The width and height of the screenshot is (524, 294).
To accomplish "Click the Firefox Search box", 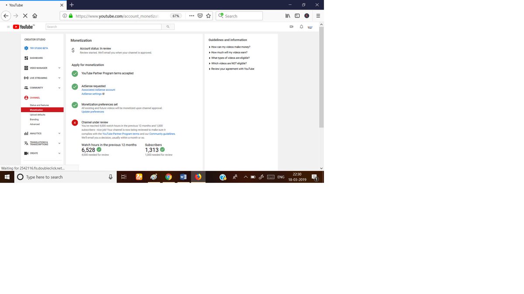I will click(x=239, y=16).
